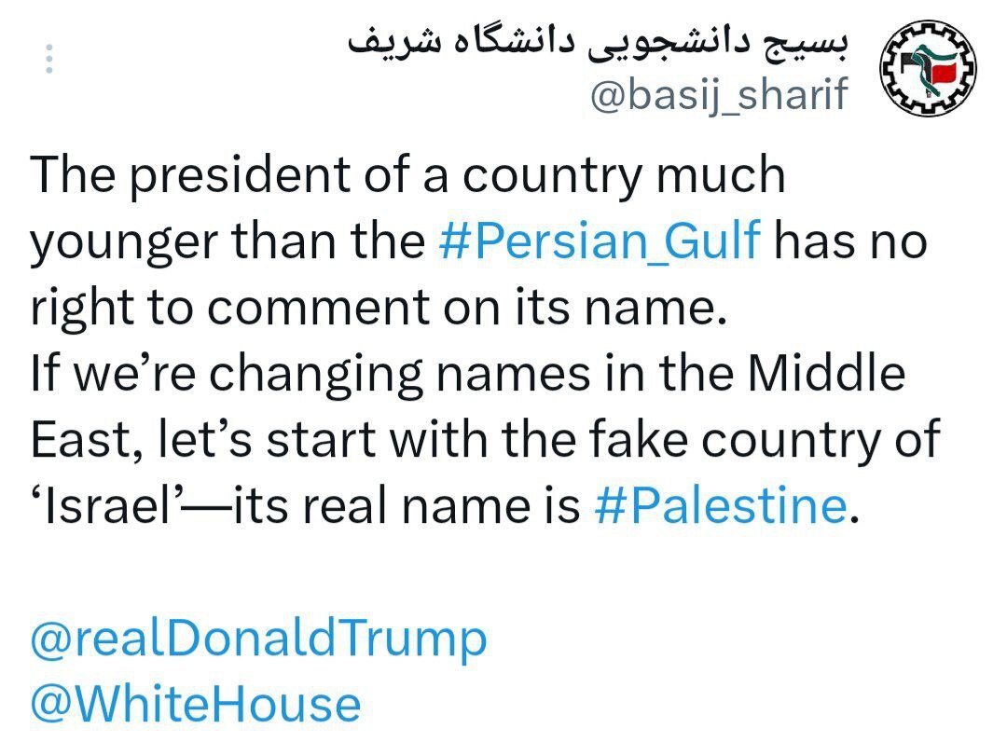Open the basij_sharif profile avatar
Viewport: 1007px width, 756px height.
click(x=929, y=72)
